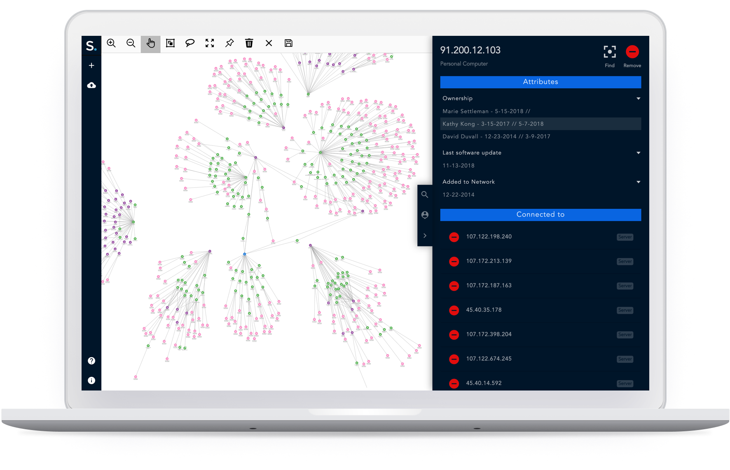Click the plus add icon in sidebar
Image resolution: width=730 pixels, height=470 pixels.
click(91, 65)
